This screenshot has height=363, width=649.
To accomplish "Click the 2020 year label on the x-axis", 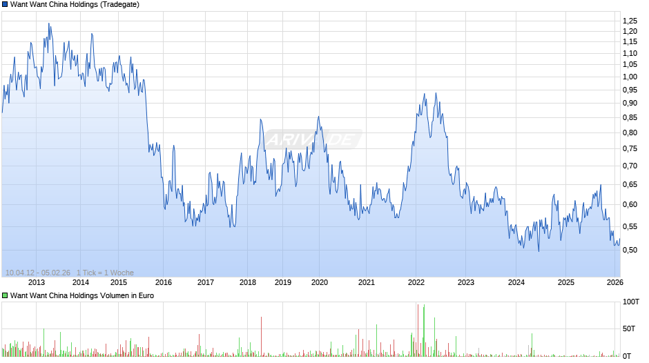I will click(320, 282).
